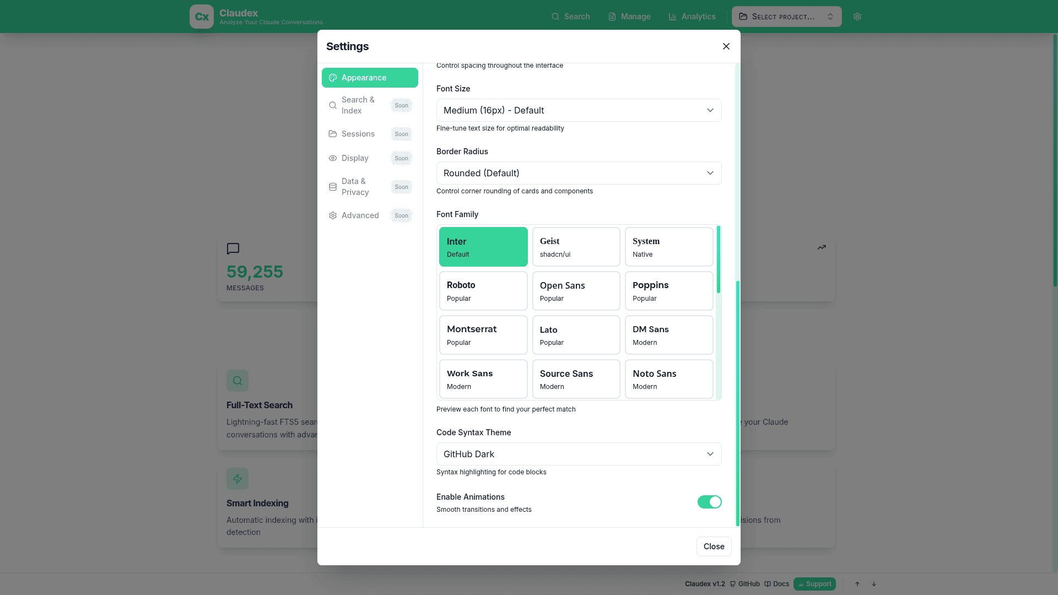Switch to the Appearance settings tab
The width and height of the screenshot is (1058, 595).
[x=370, y=78]
